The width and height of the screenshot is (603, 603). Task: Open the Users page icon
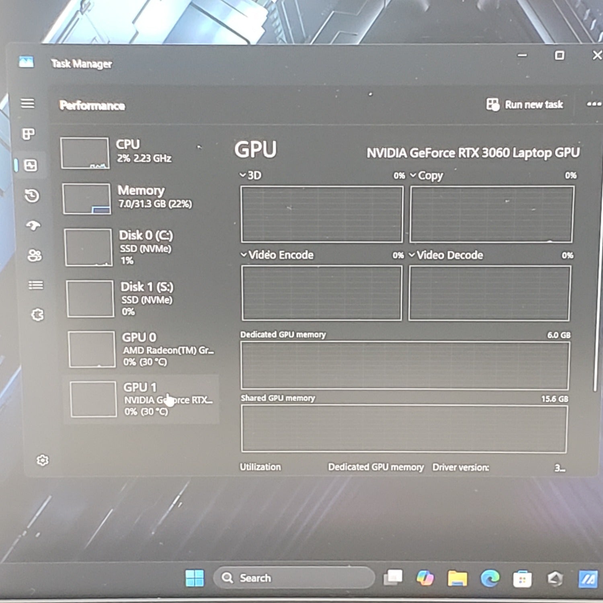point(35,255)
